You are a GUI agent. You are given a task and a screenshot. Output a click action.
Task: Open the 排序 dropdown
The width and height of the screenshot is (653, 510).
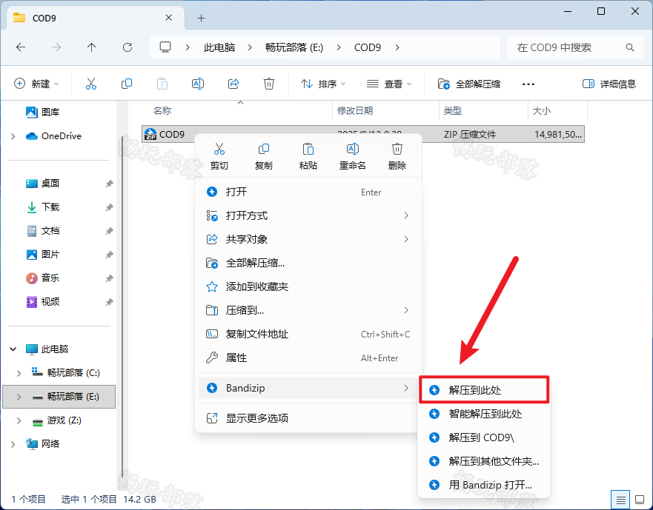pos(323,84)
